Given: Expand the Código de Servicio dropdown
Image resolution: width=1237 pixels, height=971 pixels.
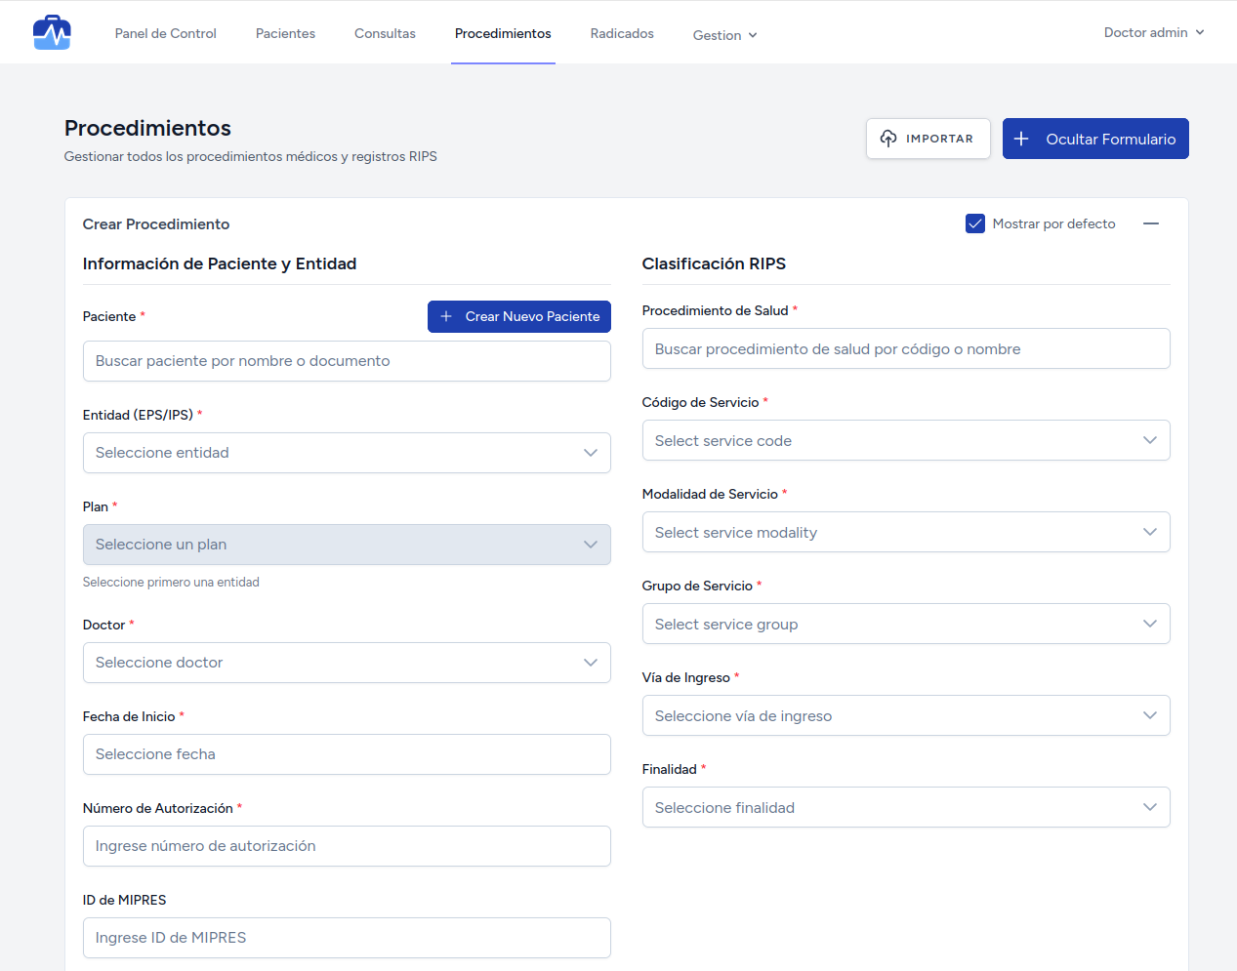Looking at the screenshot, I should tap(905, 440).
